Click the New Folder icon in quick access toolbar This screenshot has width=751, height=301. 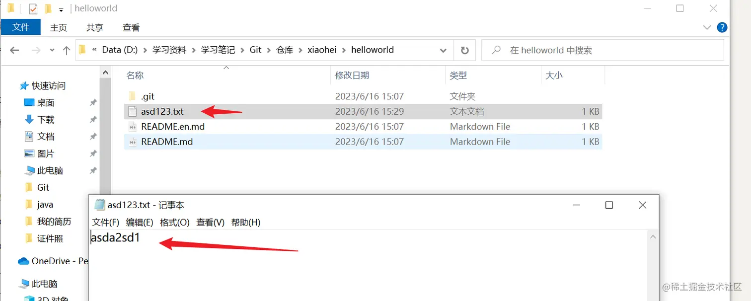[48, 9]
